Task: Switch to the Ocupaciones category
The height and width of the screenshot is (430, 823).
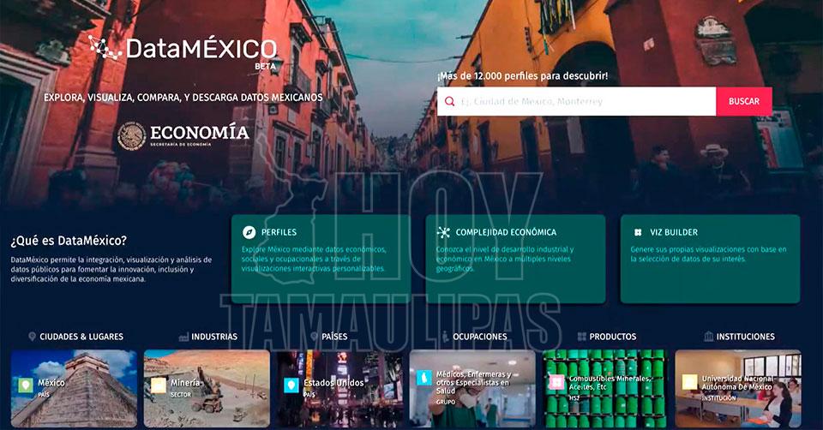Action: [479, 337]
